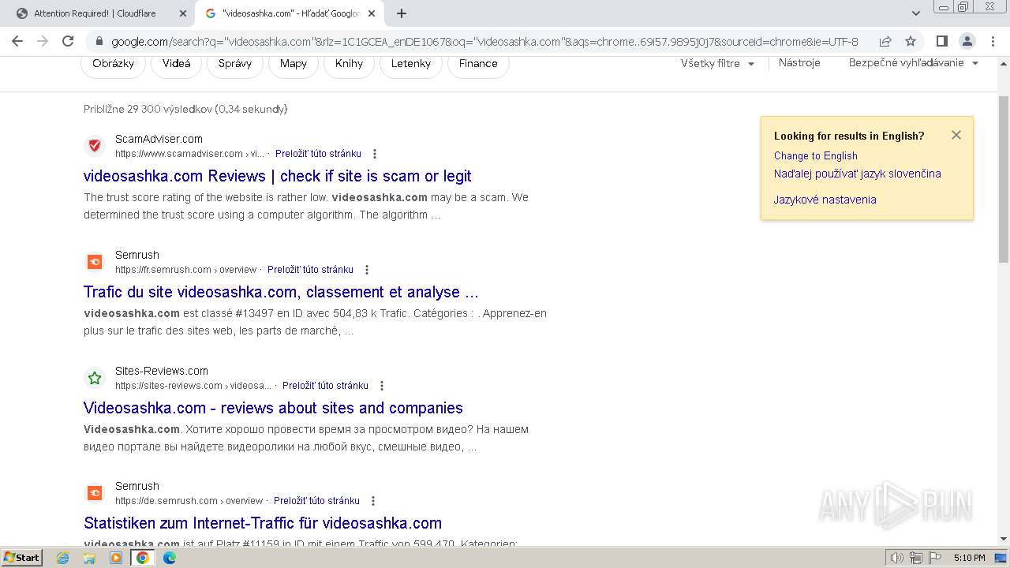Open tab search chevron
This screenshot has width=1010, height=568.
[915, 13]
